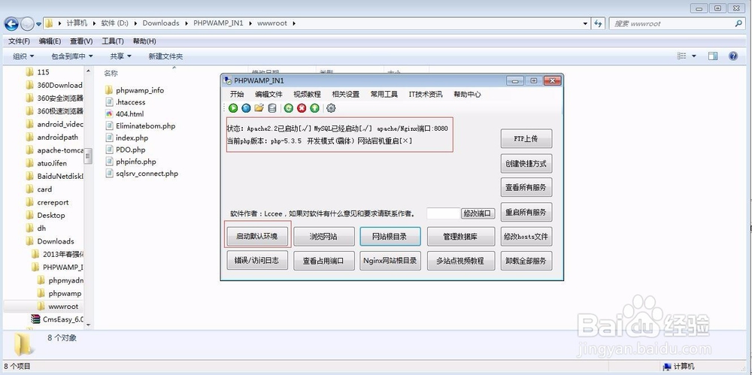Open the address bar history dropdown arrow

point(585,23)
